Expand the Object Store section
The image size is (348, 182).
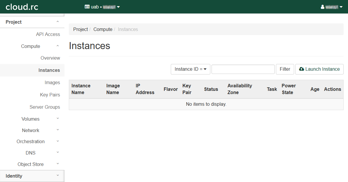[x=38, y=164]
